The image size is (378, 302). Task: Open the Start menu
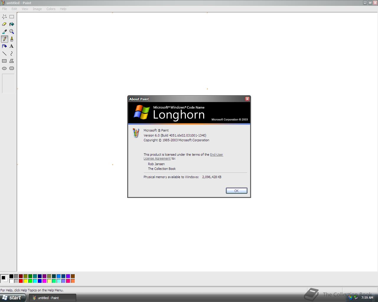click(x=13, y=298)
